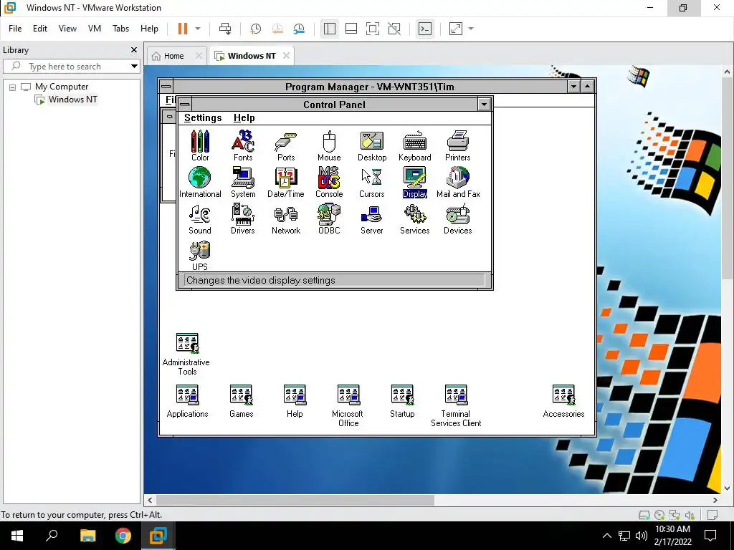
Task: Click the Pause virtual machine button
Action: [x=183, y=29]
